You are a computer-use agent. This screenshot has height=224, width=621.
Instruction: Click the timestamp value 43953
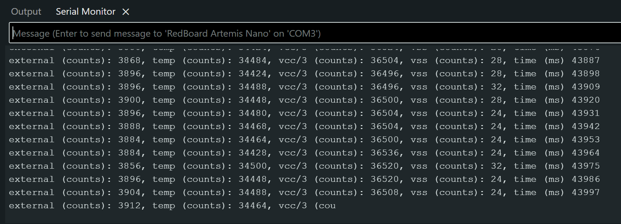585,140
